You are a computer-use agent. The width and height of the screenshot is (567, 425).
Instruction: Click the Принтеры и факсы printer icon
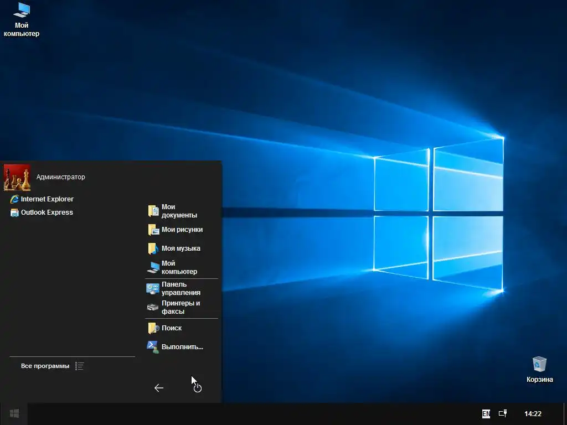tap(153, 308)
